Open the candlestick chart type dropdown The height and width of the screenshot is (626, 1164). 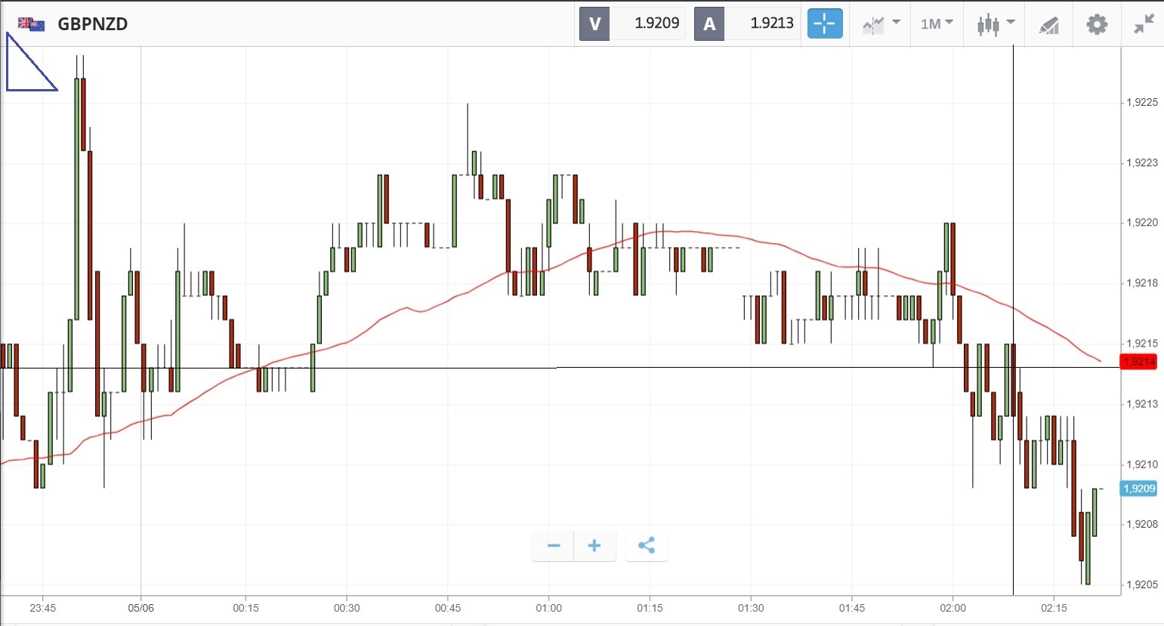(x=995, y=23)
